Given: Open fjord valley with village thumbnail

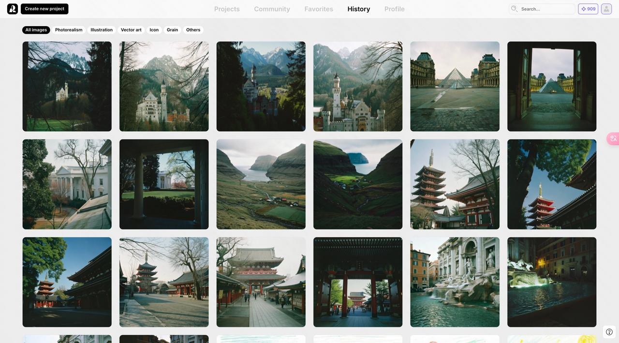Looking at the screenshot, I should [x=261, y=184].
